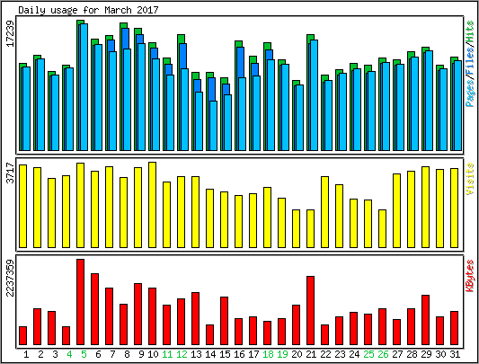Click the 17239 axis value
Image resolution: width=479 pixels, height=364 pixels.
coord(11,33)
